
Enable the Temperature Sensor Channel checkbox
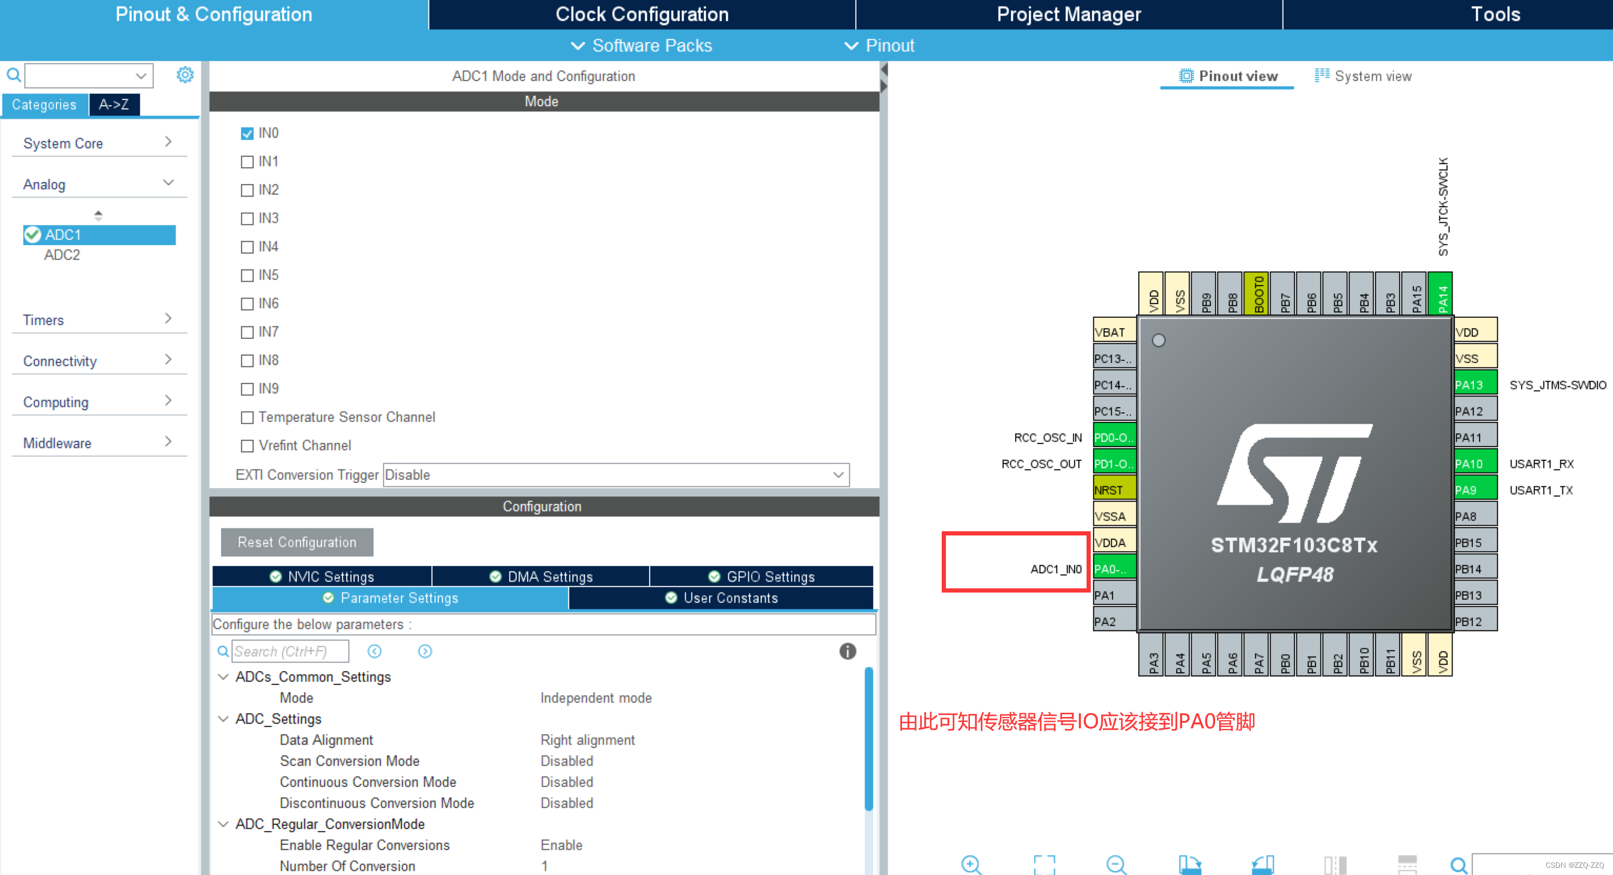pyautogui.click(x=248, y=417)
